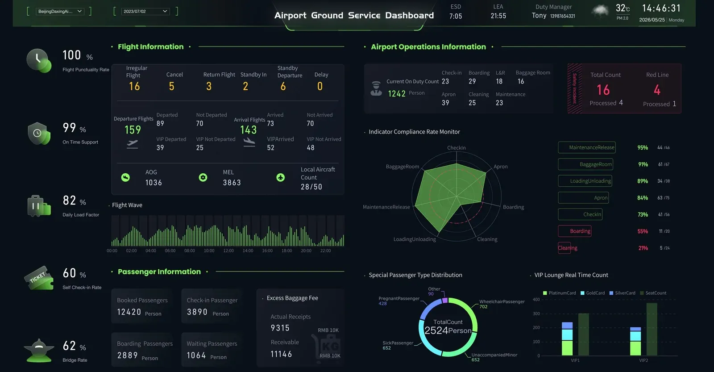This screenshot has width=714, height=372.
Task: Click the AOG green circle icon
Action: pos(125,177)
